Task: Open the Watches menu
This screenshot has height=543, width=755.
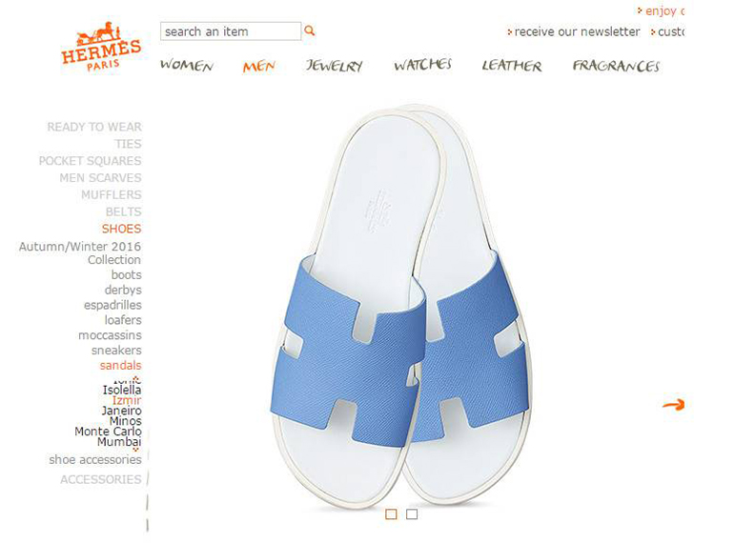Action: click(x=422, y=64)
